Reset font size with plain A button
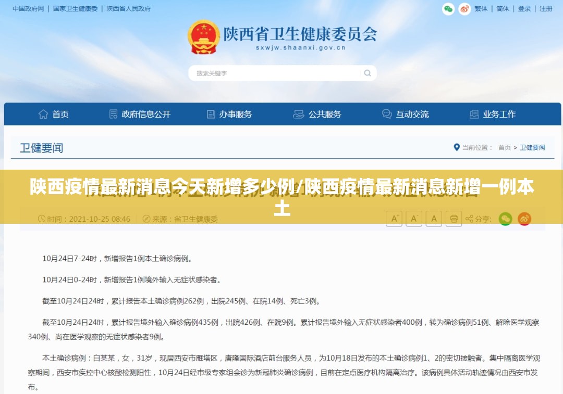The image size is (563, 394). pos(434,219)
